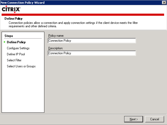Click the wizard title bar text
The width and height of the screenshot is (167, 125).
pos(23,3)
